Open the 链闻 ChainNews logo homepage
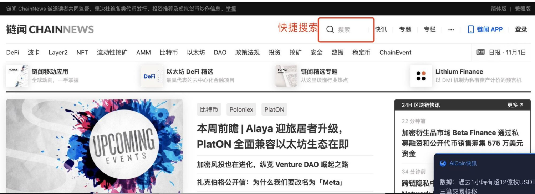The height and width of the screenshot is (194, 535). (x=50, y=29)
